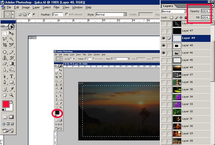Show Layer 47 via visibility box

[163, 31]
